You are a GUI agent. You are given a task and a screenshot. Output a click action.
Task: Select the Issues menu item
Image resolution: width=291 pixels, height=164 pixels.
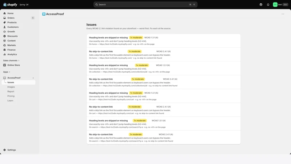(x=19, y=82)
